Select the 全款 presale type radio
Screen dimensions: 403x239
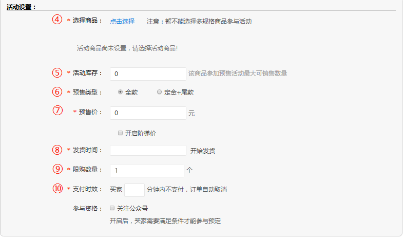point(120,92)
